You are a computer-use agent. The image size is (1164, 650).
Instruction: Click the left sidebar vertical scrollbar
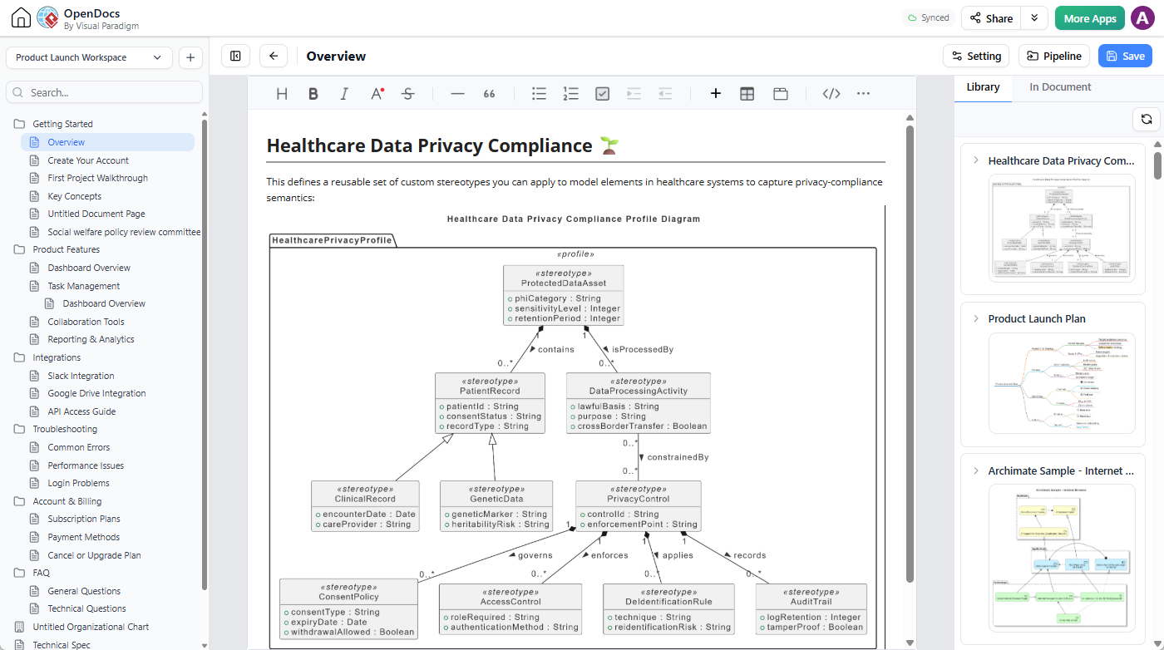(205, 353)
